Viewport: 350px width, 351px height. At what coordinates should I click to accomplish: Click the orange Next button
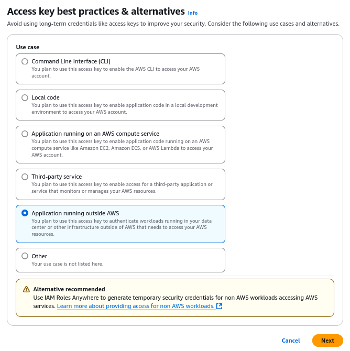pyautogui.click(x=327, y=341)
